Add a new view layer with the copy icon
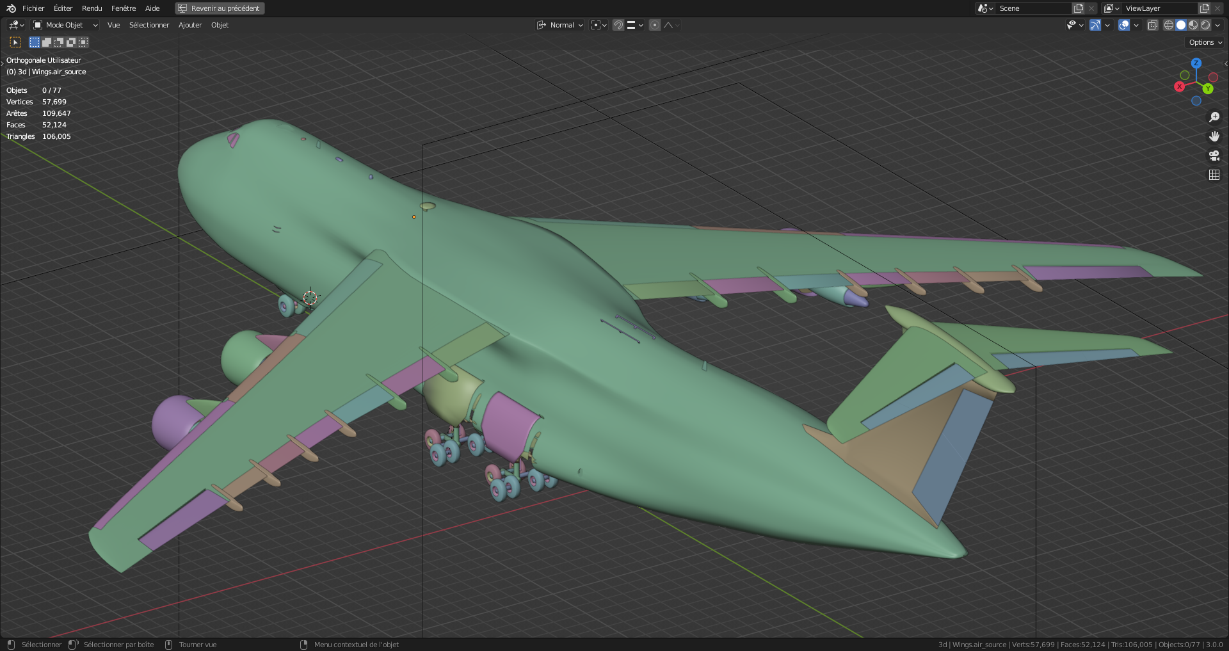The width and height of the screenshot is (1229, 651). pos(1205,8)
